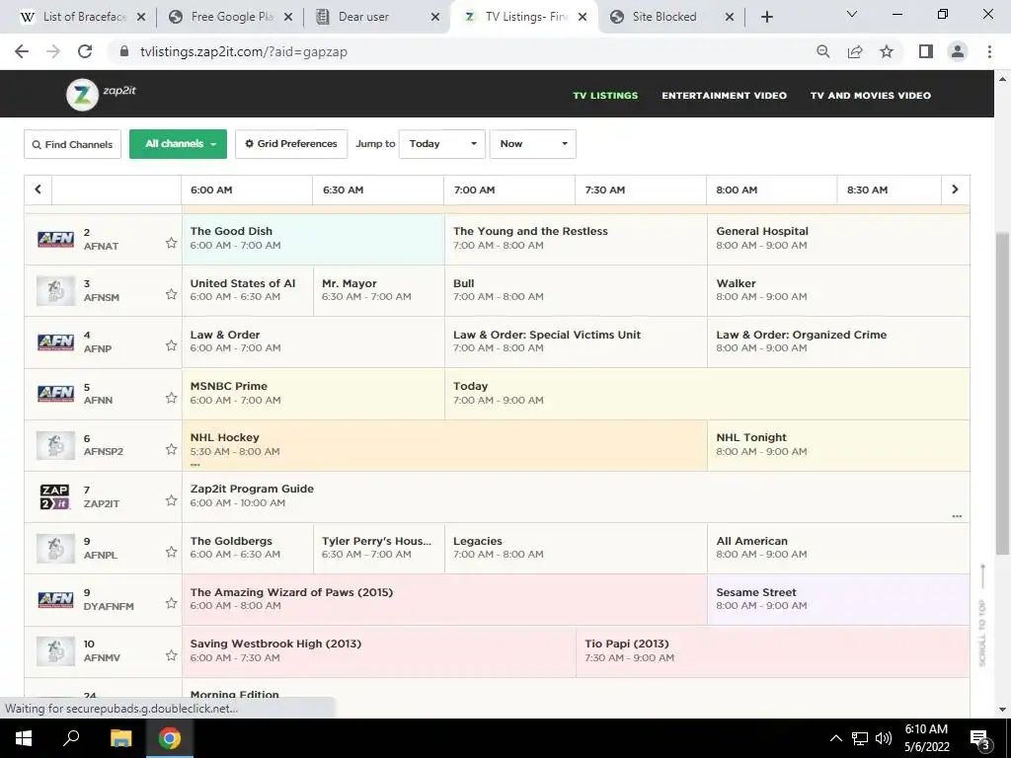This screenshot has width=1011, height=758.
Task: Click the browser back arrow
Action: point(22,51)
